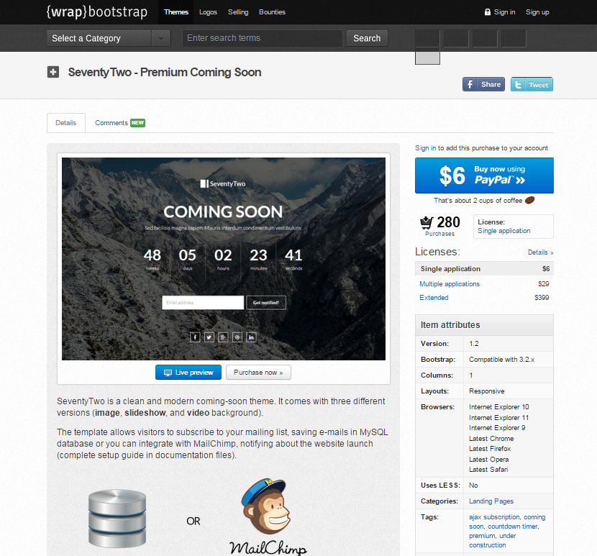Image resolution: width=597 pixels, height=556 pixels.
Task: Click the shopping basket purchases icon
Action: tap(427, 222)
